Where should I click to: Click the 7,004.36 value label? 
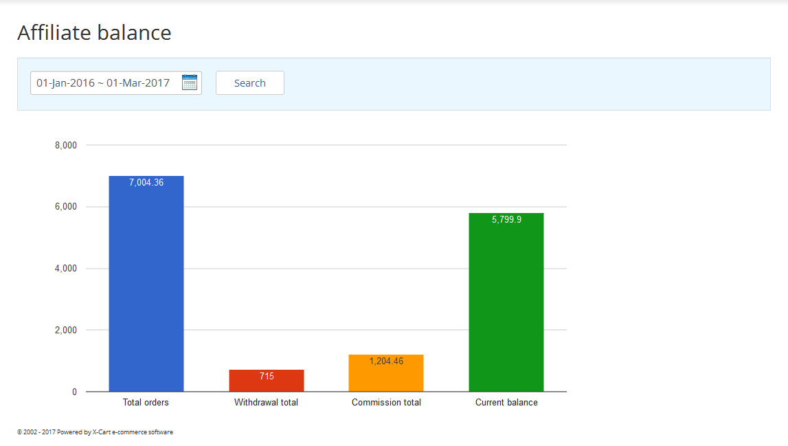(146, 183)
